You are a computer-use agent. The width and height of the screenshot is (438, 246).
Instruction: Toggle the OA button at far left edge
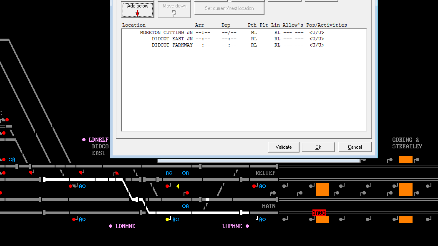point(12,160)
